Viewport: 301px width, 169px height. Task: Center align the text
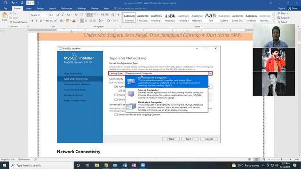click(86, 21)
